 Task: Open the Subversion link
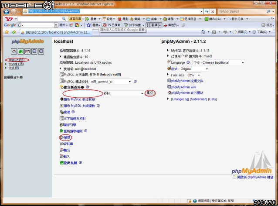click(198, 99)
